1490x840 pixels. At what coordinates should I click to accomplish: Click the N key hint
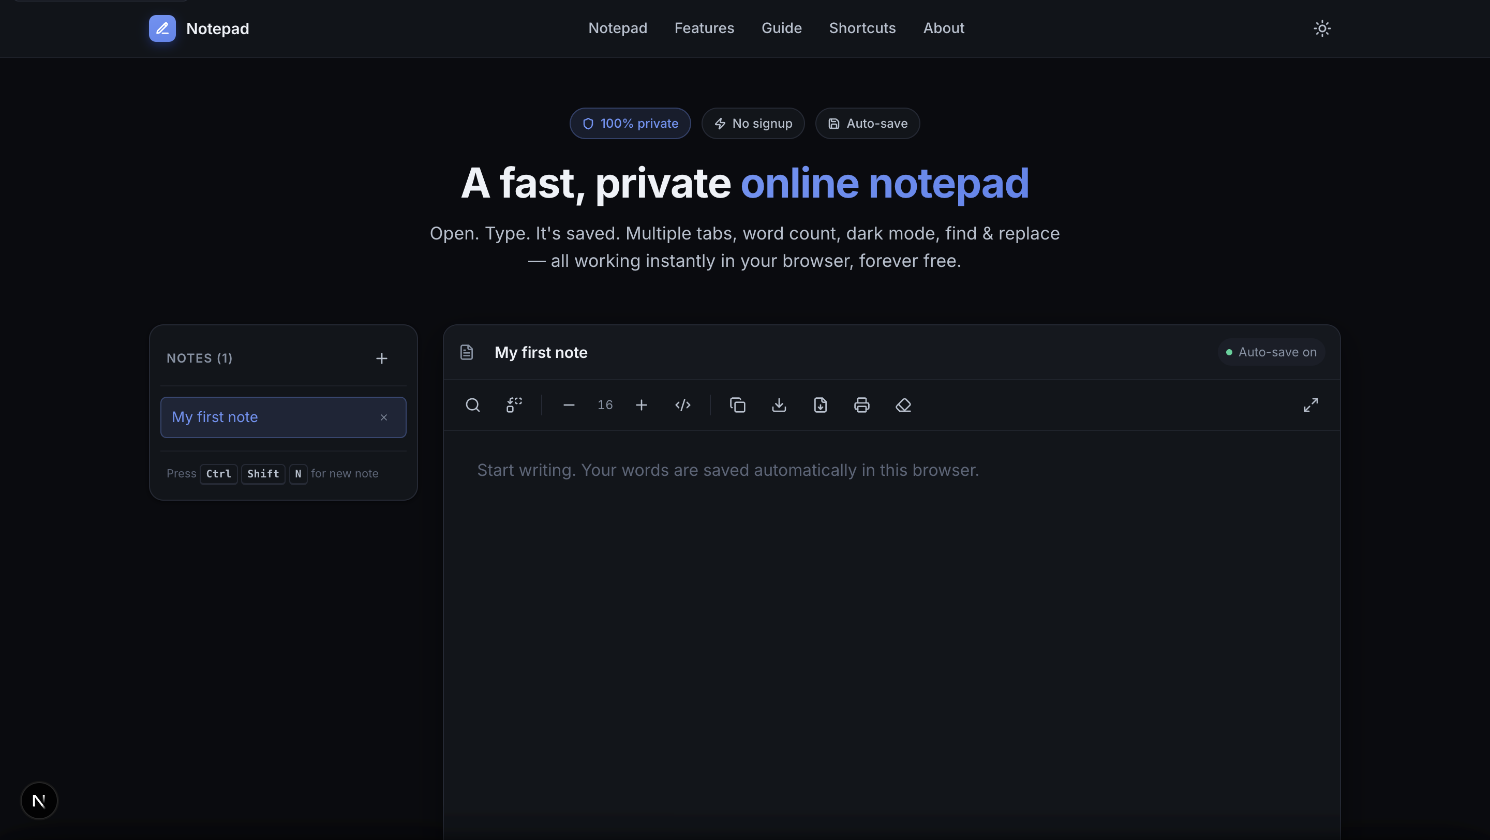pyautogui.click(x=298, y=474)
